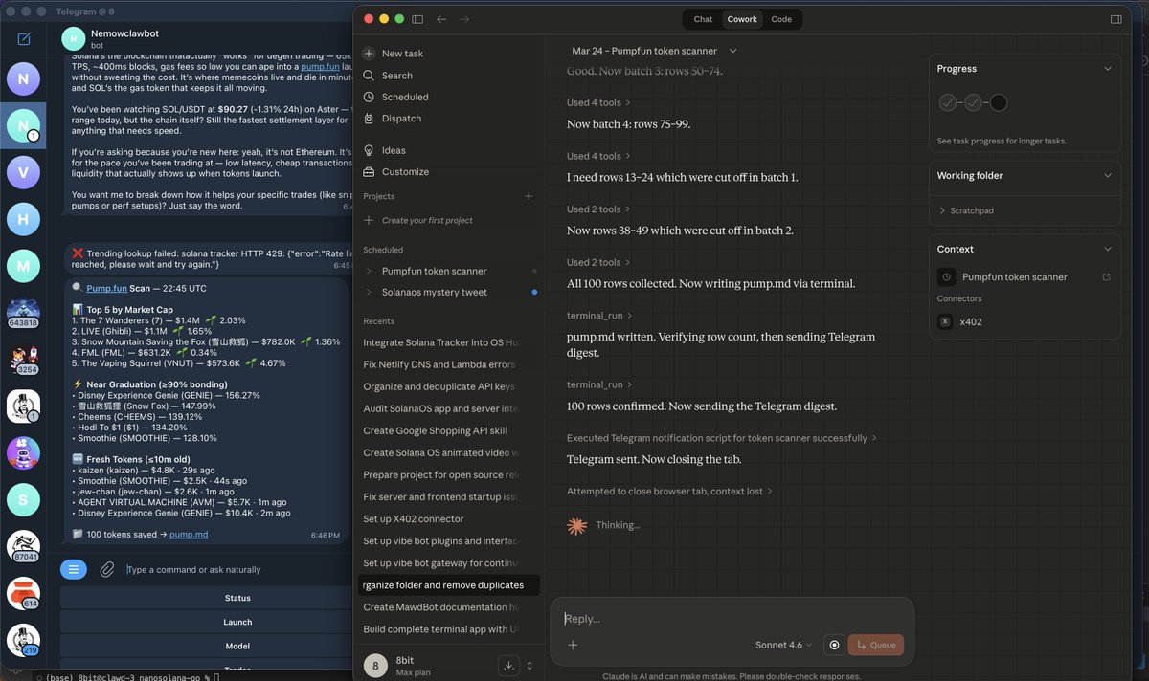Select 'rganize folder and remove duplicates' item
Viewport: 1149px width, 681px height.
448,585
